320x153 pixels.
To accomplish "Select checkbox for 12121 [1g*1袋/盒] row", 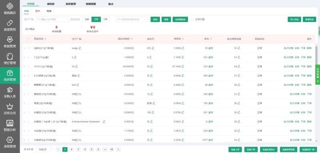I will tap(28, 66).
